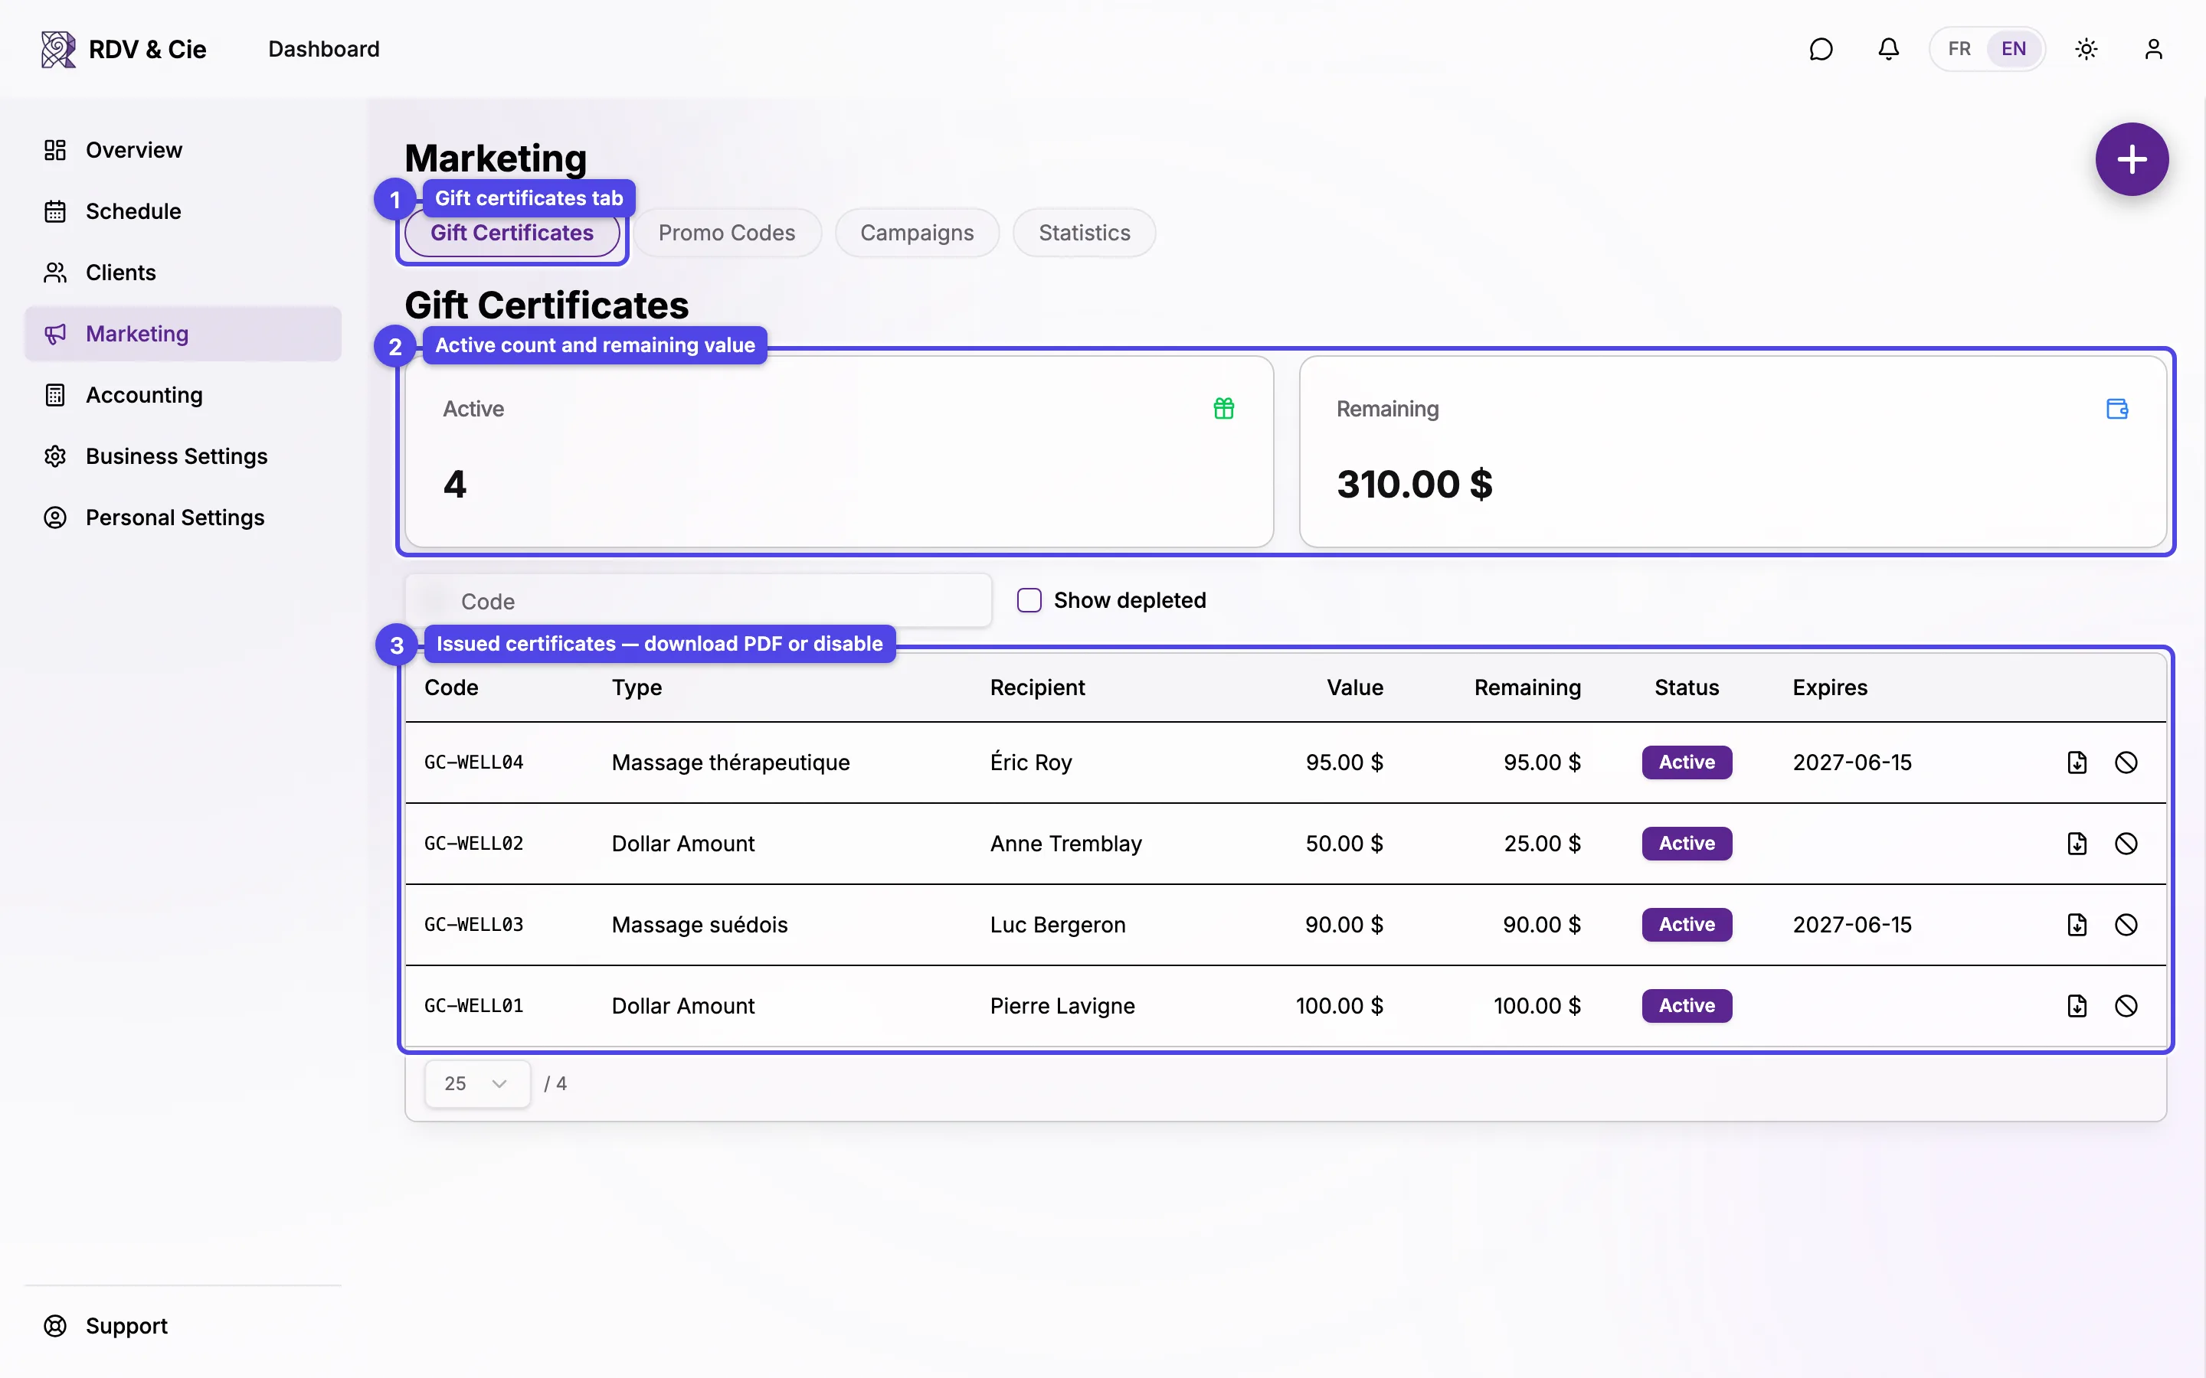Open the user account icon
This screenshot has height=1378, width=2206.
[2153, 49]
